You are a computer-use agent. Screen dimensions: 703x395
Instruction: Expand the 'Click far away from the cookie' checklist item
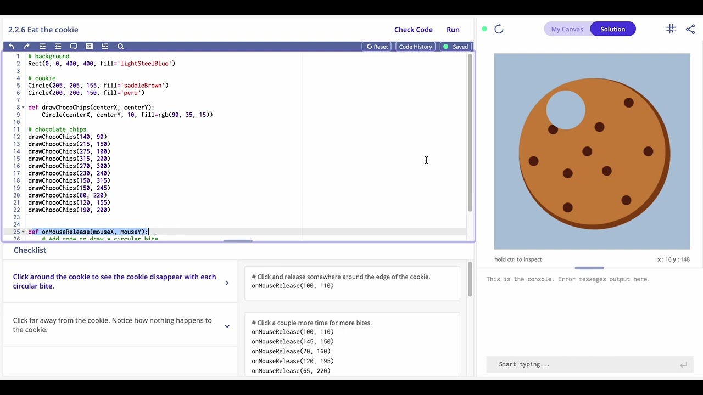tap(227, 326)
